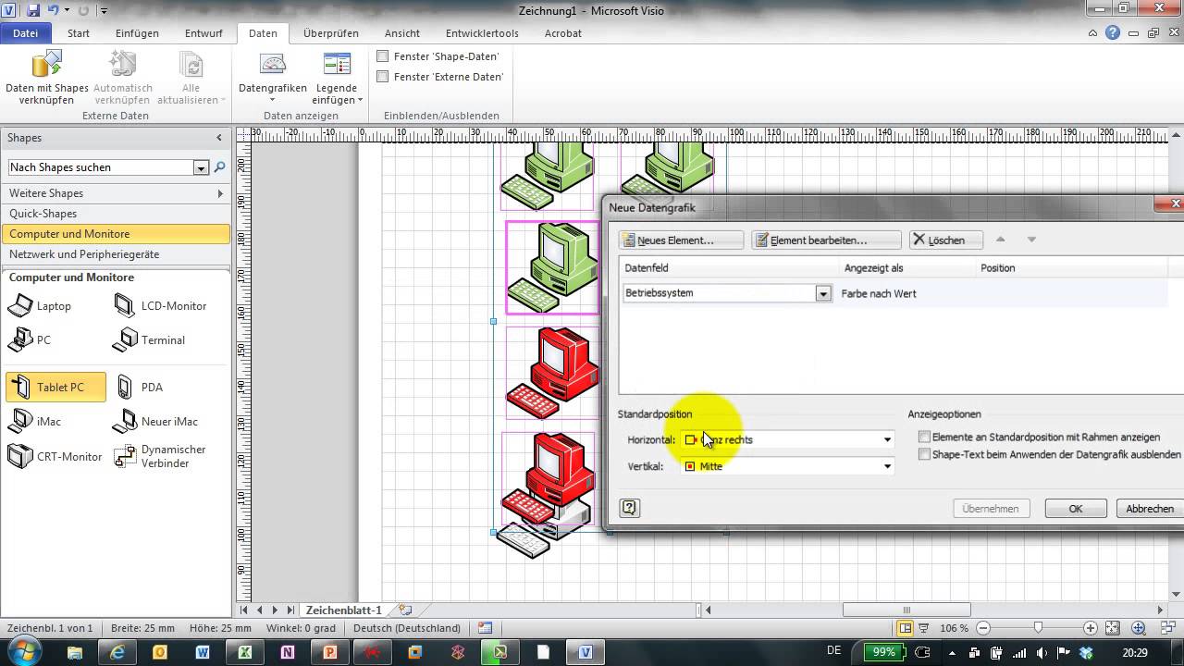
Task: Open shape search history dropdown
Action: click(x=201, y=167)
